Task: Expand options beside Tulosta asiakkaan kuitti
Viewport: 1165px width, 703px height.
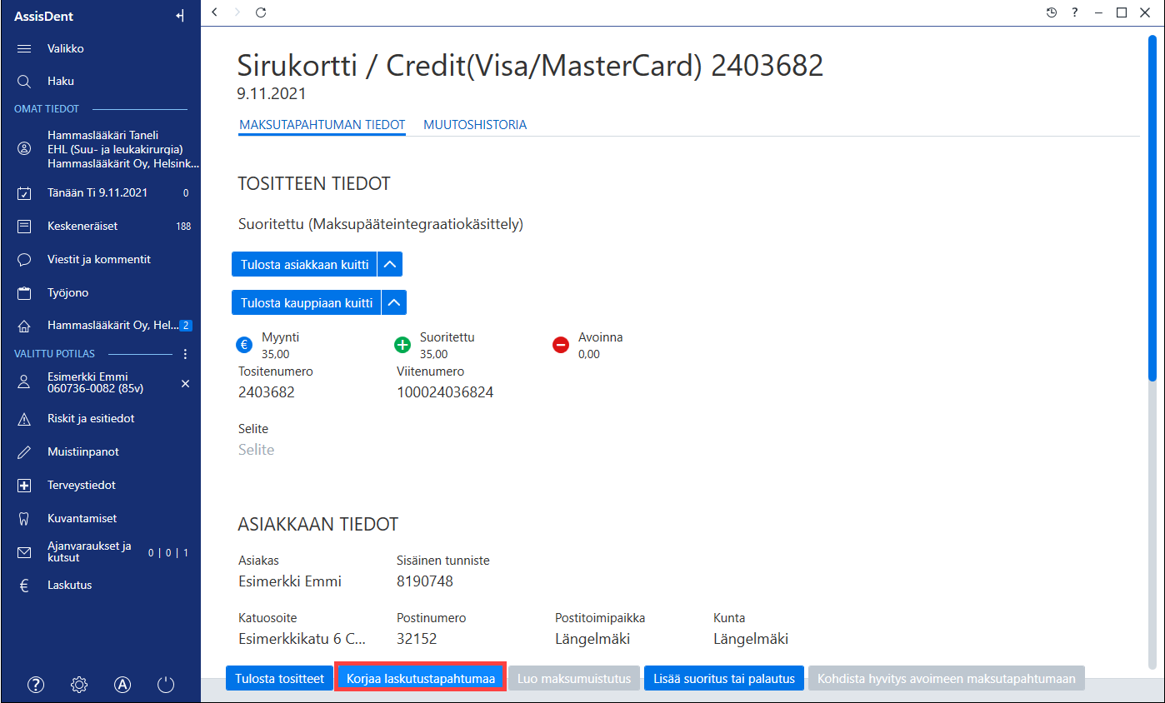Action: (391, 265)
